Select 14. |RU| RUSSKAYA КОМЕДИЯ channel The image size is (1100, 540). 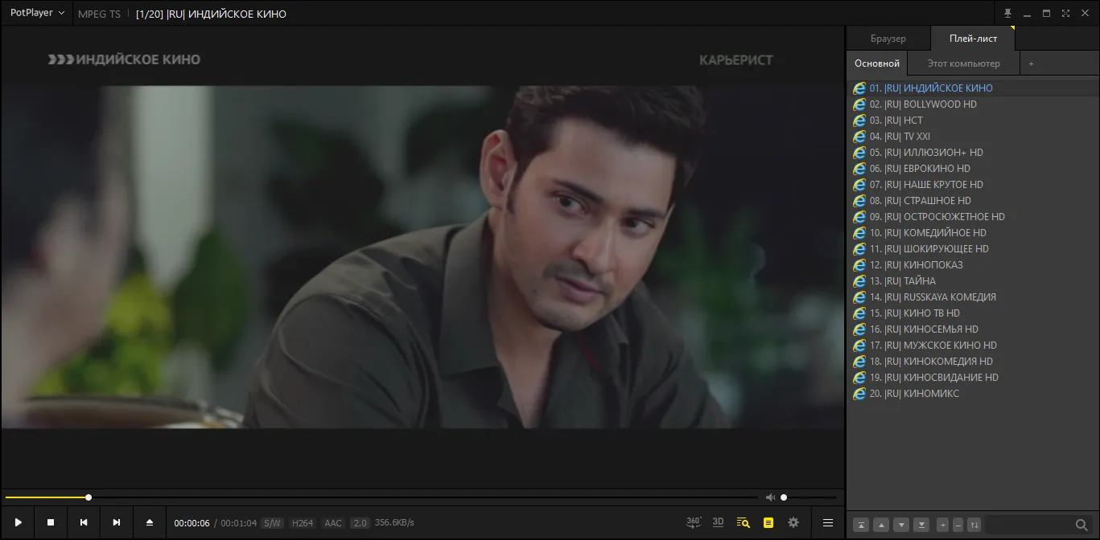pos(973,297)
